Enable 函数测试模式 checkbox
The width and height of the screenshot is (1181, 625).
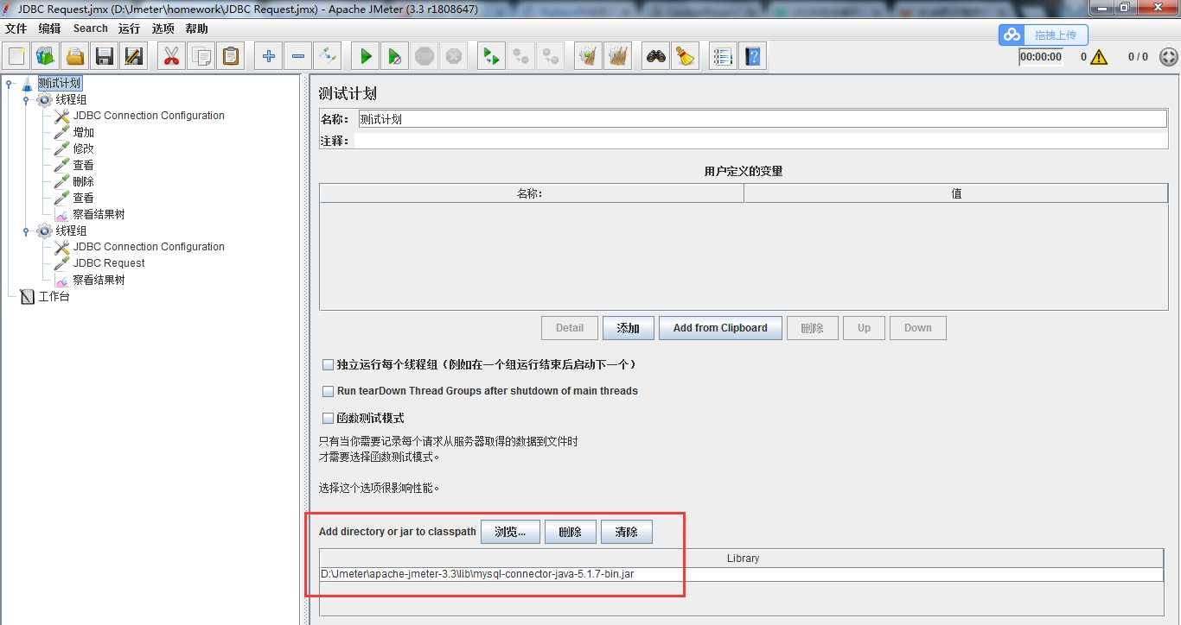[328, 418]
